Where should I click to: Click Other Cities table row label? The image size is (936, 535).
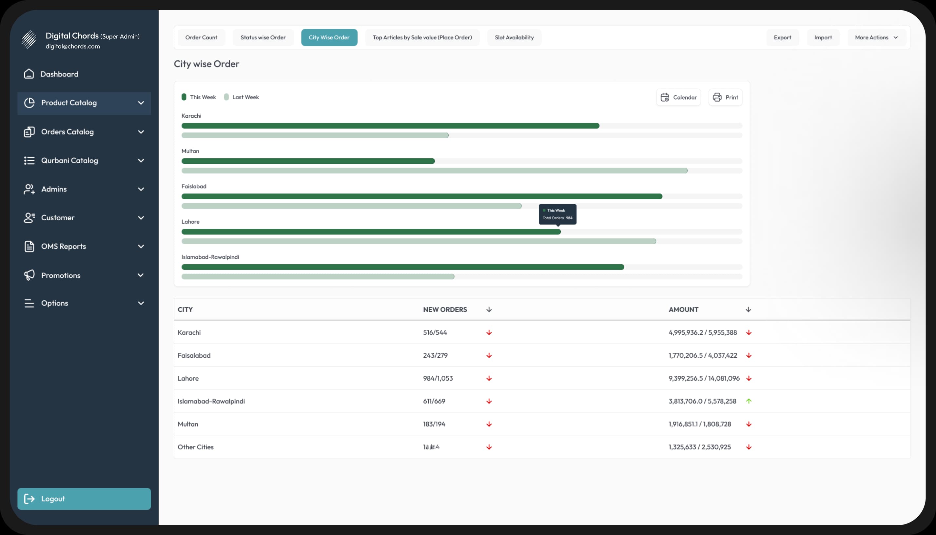pos(195,447)
